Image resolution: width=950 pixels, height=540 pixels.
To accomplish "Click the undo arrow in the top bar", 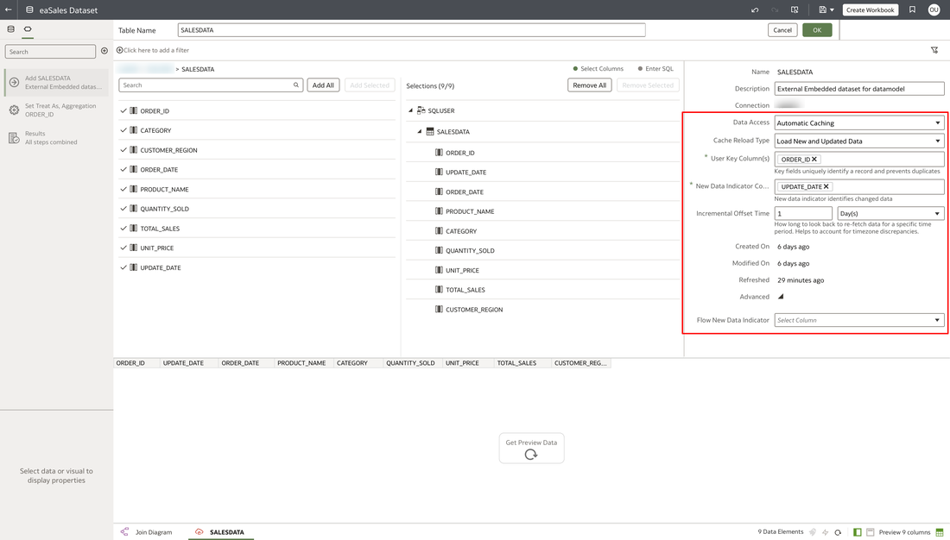I will pos(755,9).
